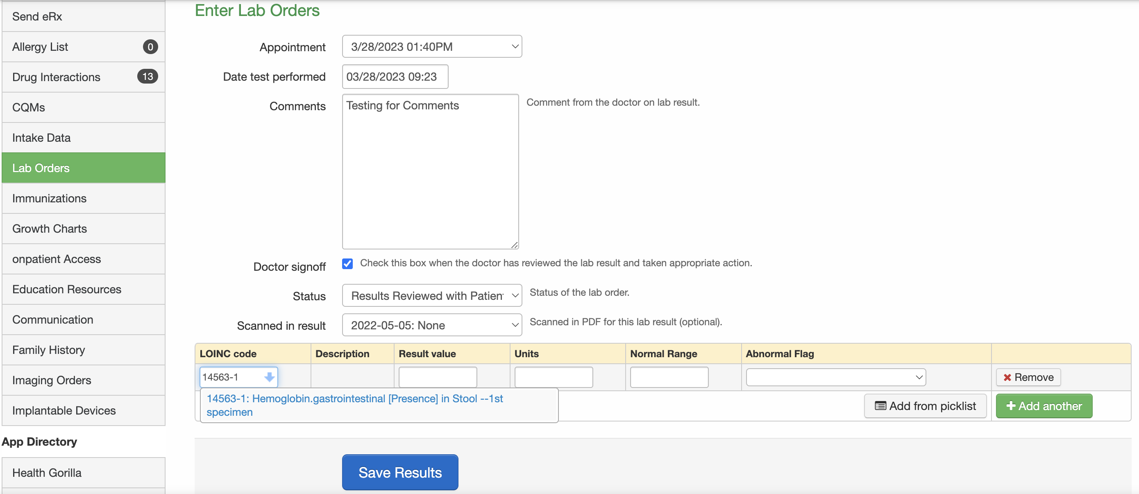Click the Lab Orders sidebar icon
The height and width of the screenshot is (494, 1139).
pos(82,167)
